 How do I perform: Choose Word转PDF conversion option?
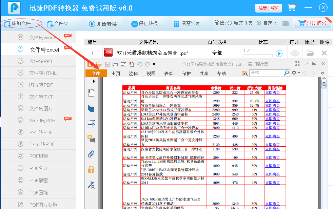tap(39, 121)
